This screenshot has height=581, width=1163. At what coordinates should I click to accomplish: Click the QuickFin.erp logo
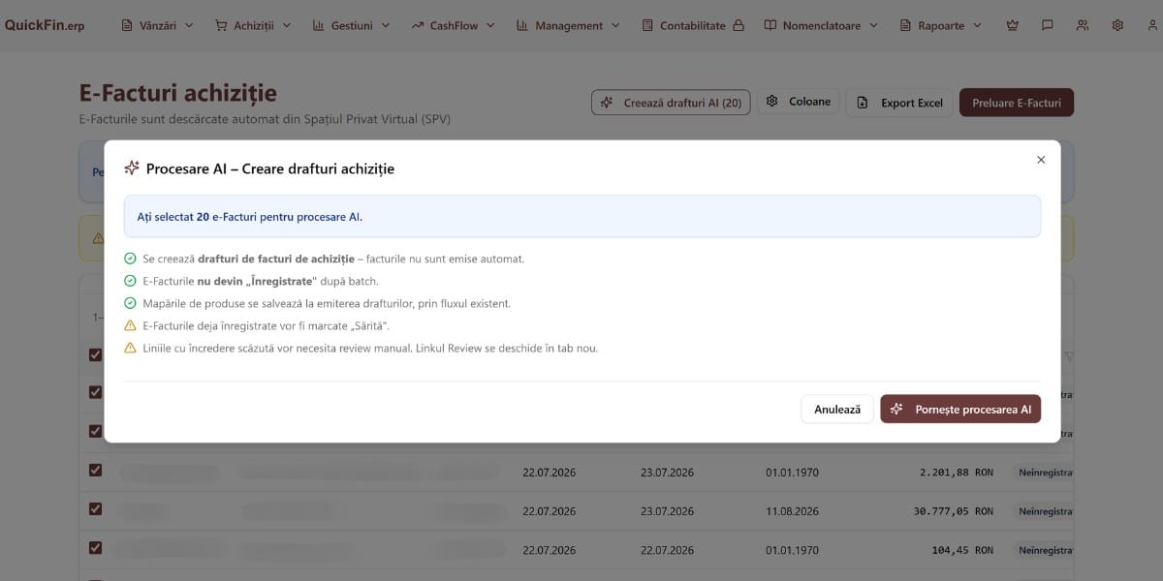45,25
